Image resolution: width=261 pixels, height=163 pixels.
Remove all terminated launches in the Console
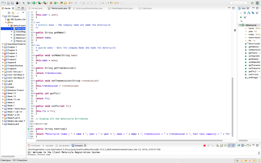click(212, 145)
